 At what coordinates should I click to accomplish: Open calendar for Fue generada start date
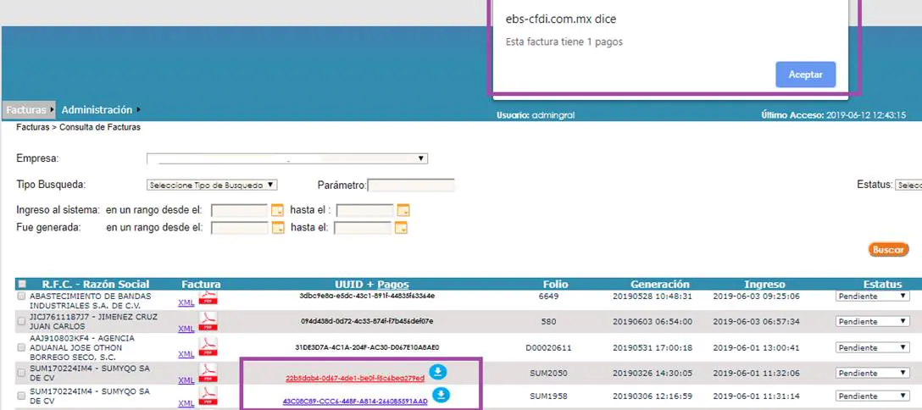point(278,228)
